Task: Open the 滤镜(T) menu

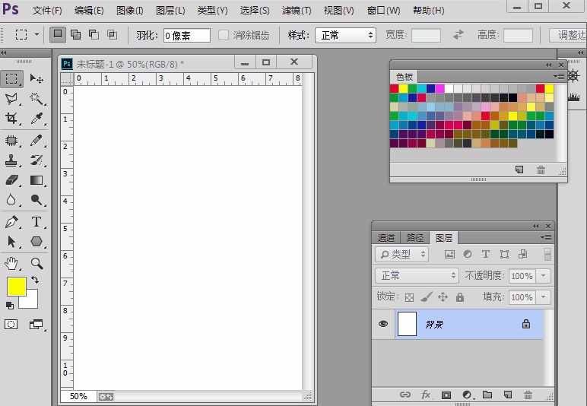Action: tap(297, 11)
